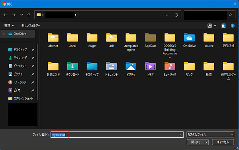Select the ダウンロード folder in file list
This screenshot has height=150, width=239.
pos(72,69)
